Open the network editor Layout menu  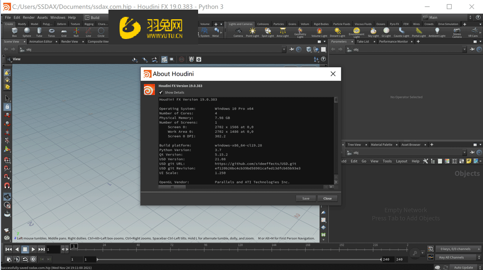point(402,161)
